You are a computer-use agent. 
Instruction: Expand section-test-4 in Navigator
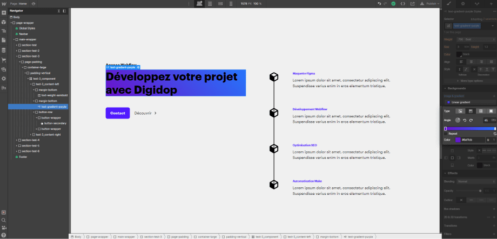click(17, 140)
